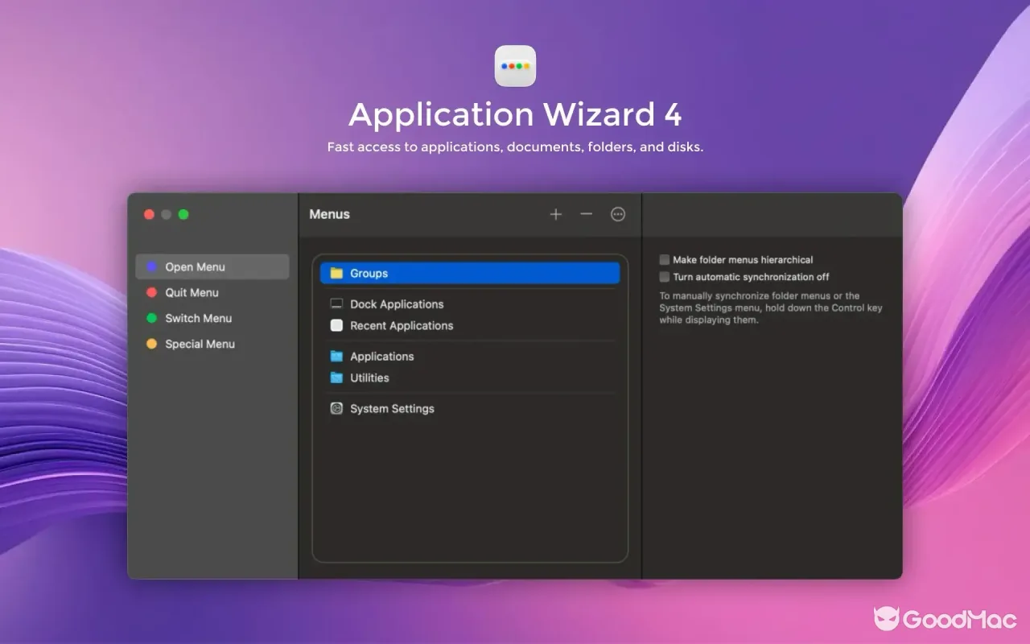The width and height of the screenshot is (1030, 644).
Task: Select the Applications row text
Action: 382,357
